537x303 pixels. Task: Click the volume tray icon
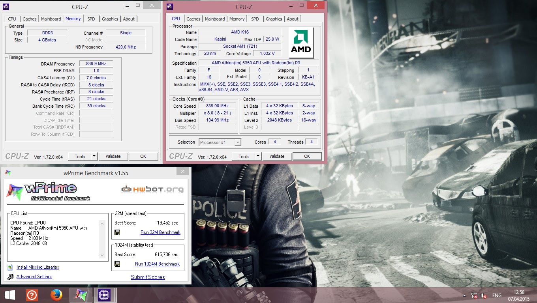[484, 296]
